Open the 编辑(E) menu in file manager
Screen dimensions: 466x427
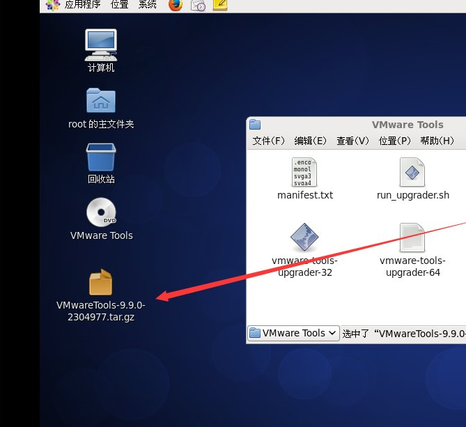pos(311,141)
